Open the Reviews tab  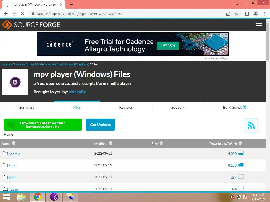126,107
